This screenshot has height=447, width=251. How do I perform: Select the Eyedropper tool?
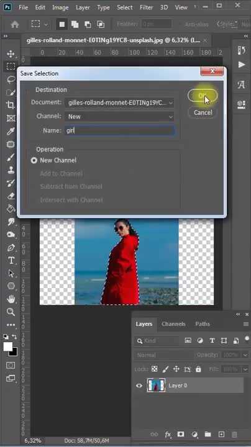click(x=11, y=131)
